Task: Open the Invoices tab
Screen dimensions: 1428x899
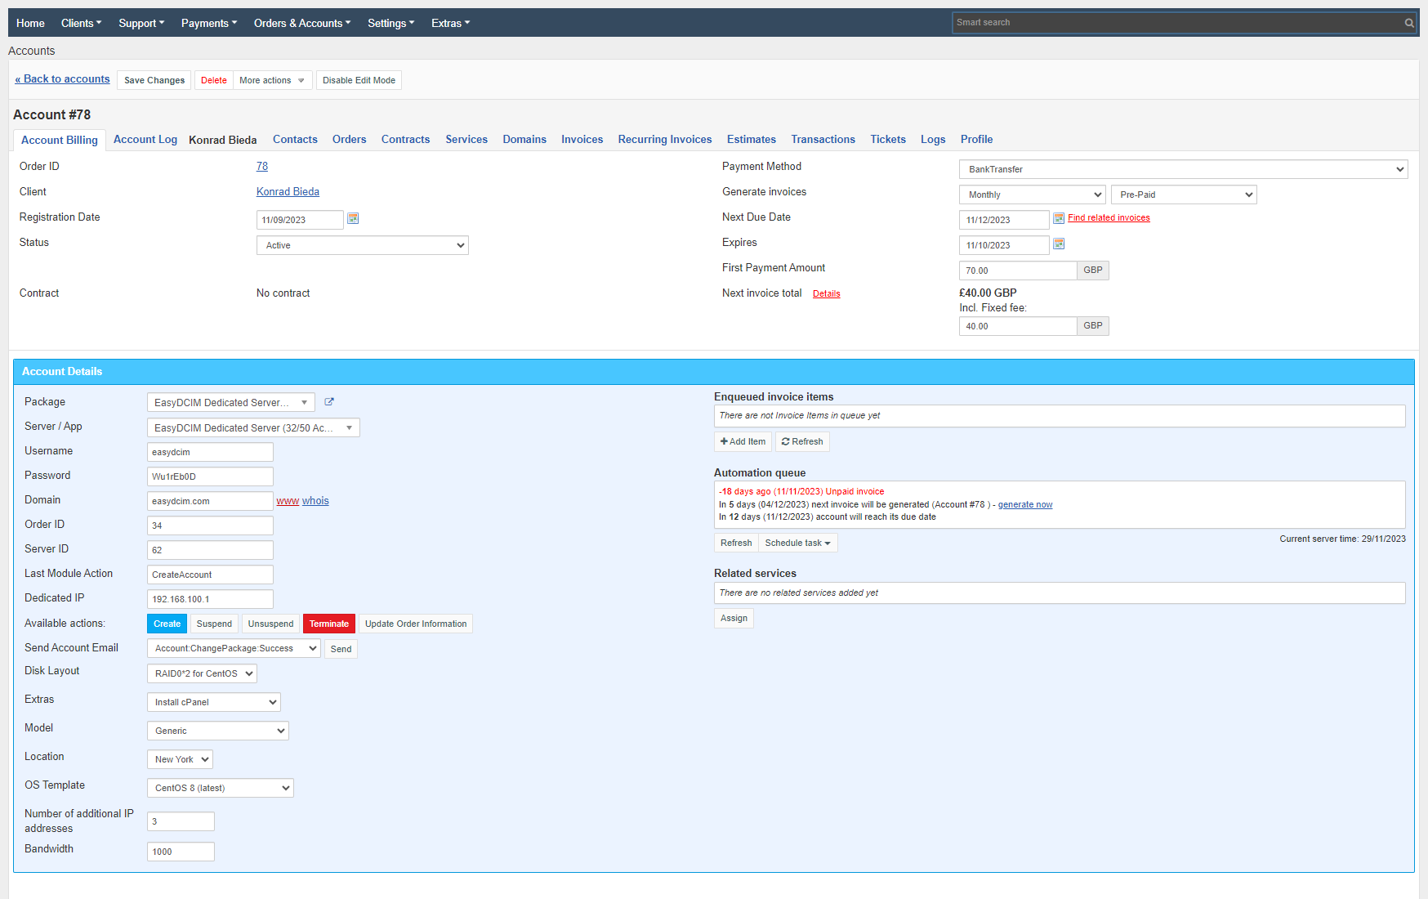Action: [582, 139]
